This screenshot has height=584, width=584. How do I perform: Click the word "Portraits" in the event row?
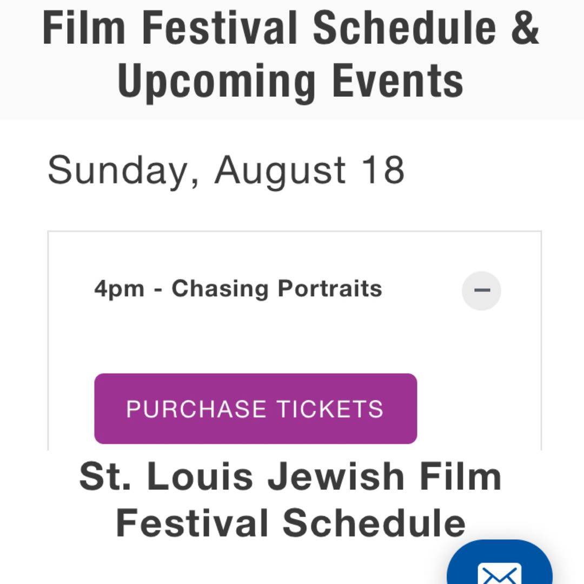coord(330,289)
